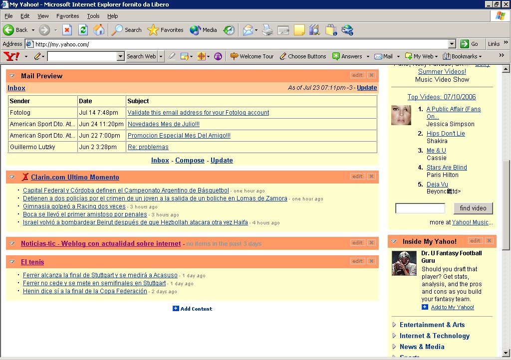Viewport: 511px width, 360px height.
Task: Open the File menu
Action: (x=8, y=16)
